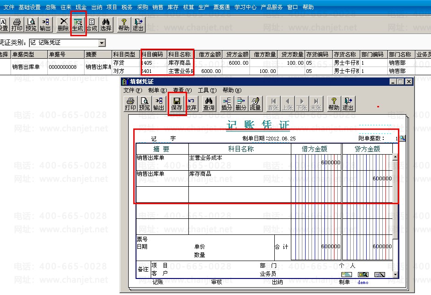Go to 下张 next voucher
Screen dimensions: 431x295
coord(302,104)
